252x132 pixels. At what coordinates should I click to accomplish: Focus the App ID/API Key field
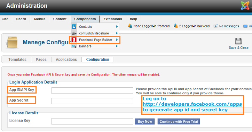(92, 90)
